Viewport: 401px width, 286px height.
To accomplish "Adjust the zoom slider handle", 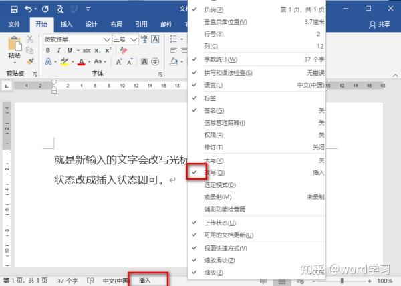I will (x=342, y=281).
